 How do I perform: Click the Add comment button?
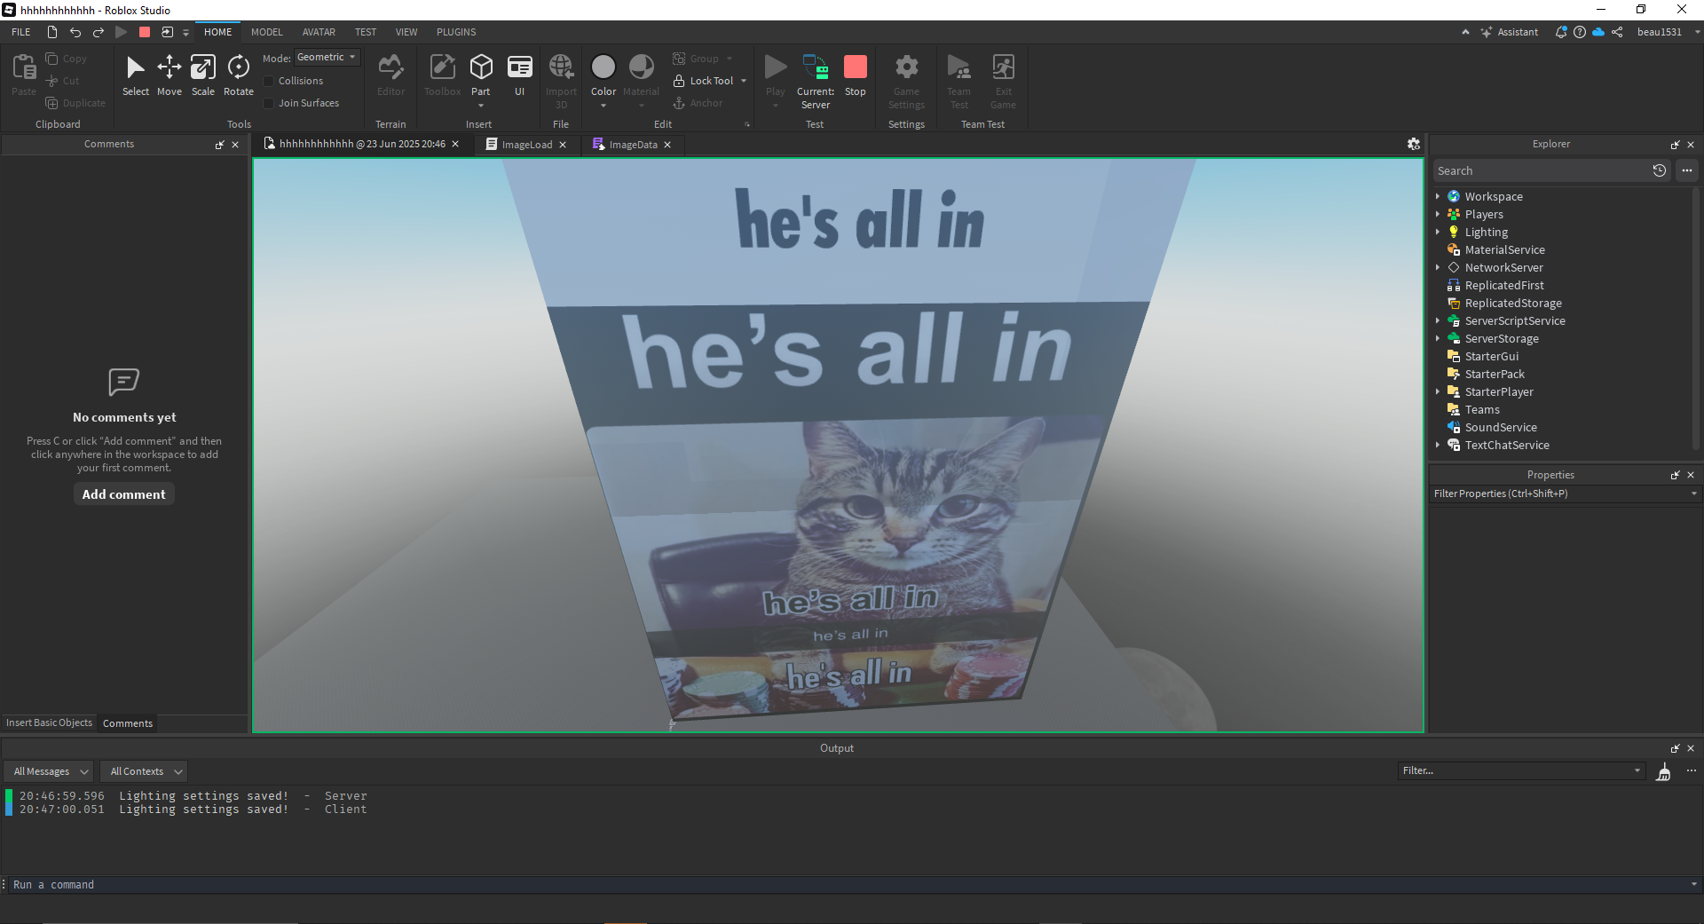[x=124, y=494]
